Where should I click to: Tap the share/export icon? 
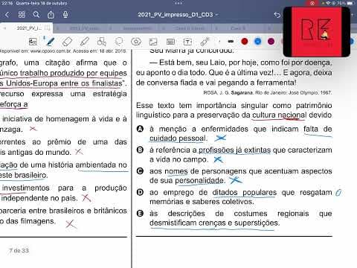(x=51, y=15)
